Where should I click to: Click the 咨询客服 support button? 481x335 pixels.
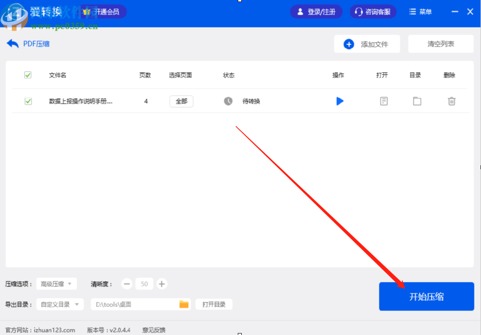373,12
